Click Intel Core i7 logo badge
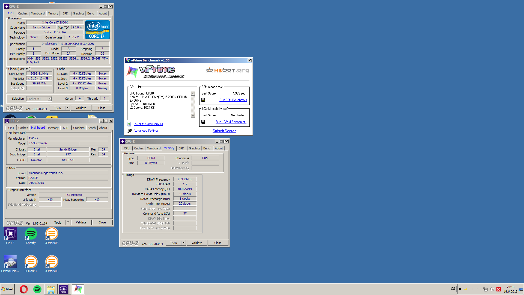This screenshot has height=295, width=524. (x=97, y=30)
